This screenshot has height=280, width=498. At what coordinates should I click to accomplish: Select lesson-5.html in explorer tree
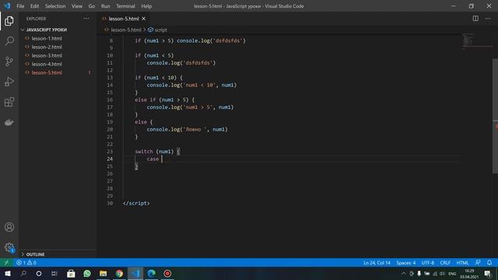pos(47,72)
